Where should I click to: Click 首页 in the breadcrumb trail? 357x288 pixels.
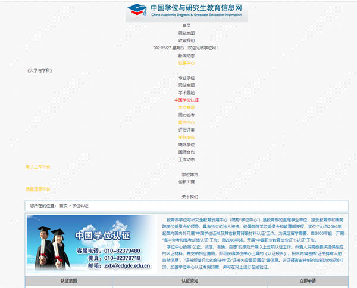(x=63, y=205)
